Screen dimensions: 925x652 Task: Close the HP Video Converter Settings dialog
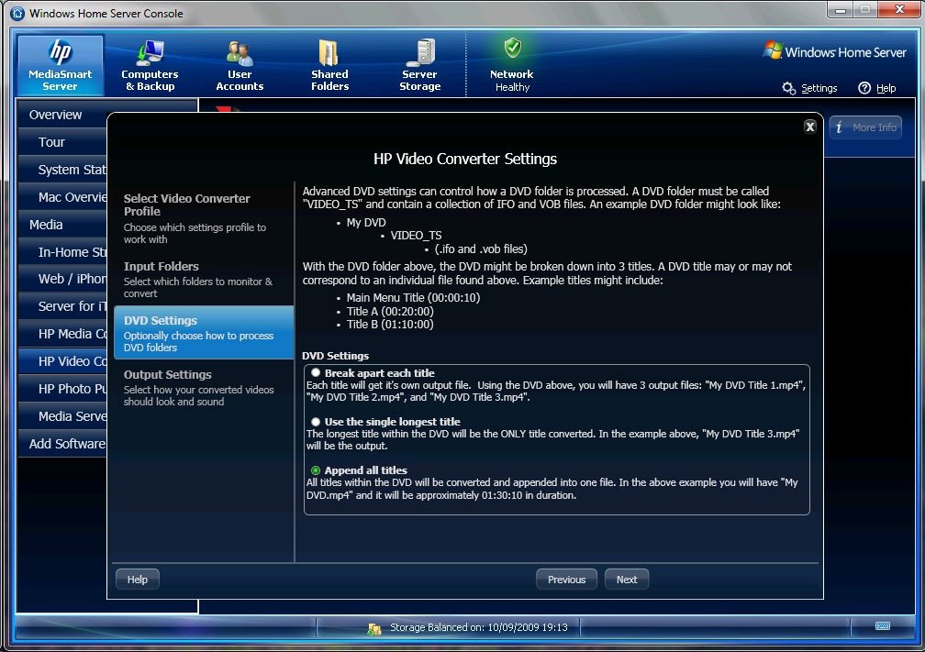(x=810, y=127)
